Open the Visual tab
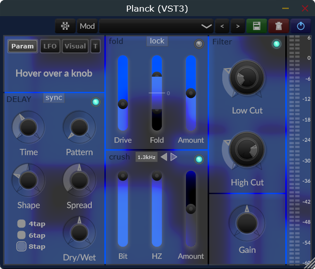 75,46
